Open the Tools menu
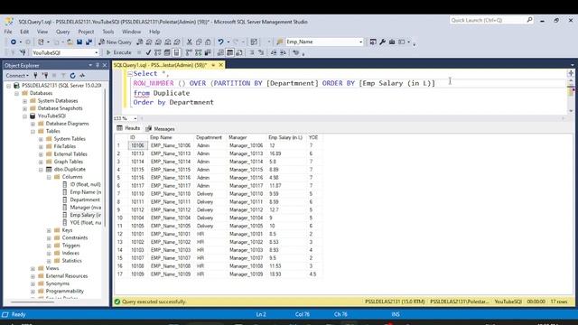Screen dimensions: 578x325 pos(108,32)
